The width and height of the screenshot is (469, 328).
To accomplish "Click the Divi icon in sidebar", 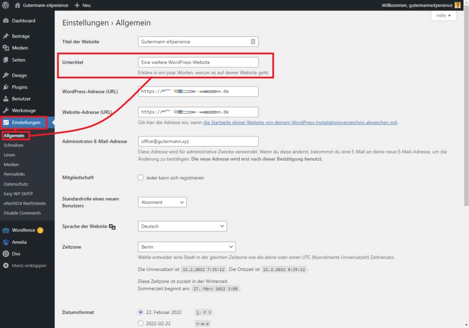I will coord(5,254).
